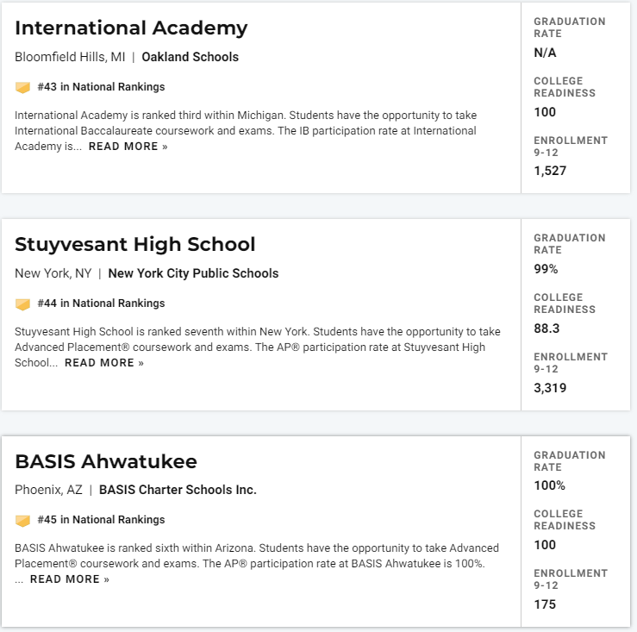Click International Academy's enrollment value 1,527
This screenshot has height=632, width=637.
point(550,171)
